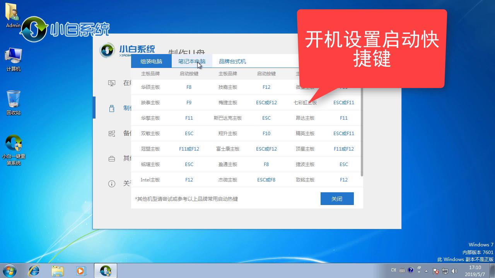The image size is (495, 278).
Task: Click the F9 boot key
Action: (189, 102)
